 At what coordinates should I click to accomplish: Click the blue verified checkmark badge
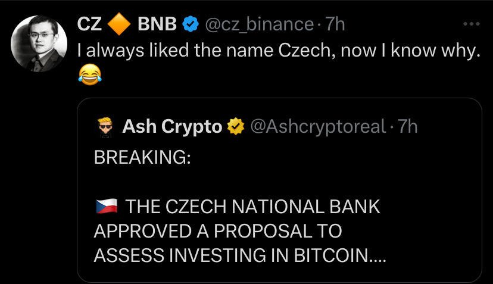(191, 24)
